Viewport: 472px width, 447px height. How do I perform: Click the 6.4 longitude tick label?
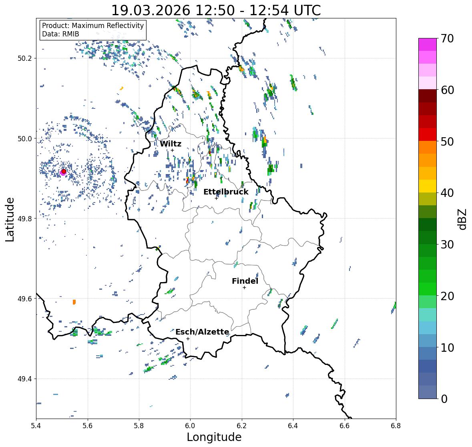pos(293,425)
